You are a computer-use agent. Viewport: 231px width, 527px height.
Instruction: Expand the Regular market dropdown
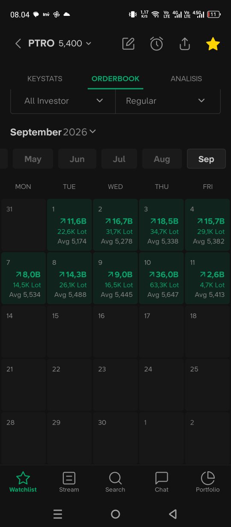coord(168,101)
